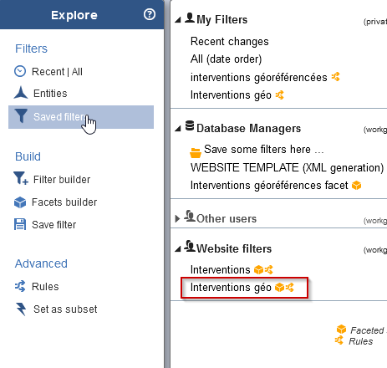
Task: Expand the Other users group
Action: 177,218
